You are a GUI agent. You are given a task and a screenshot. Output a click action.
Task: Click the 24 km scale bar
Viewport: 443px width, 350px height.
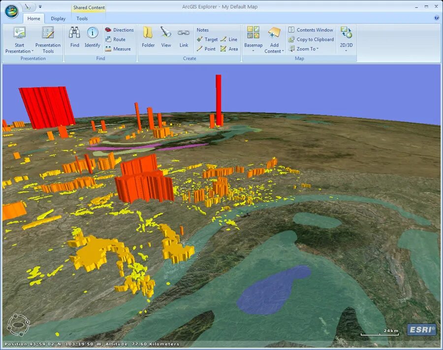tap(380, 332)
